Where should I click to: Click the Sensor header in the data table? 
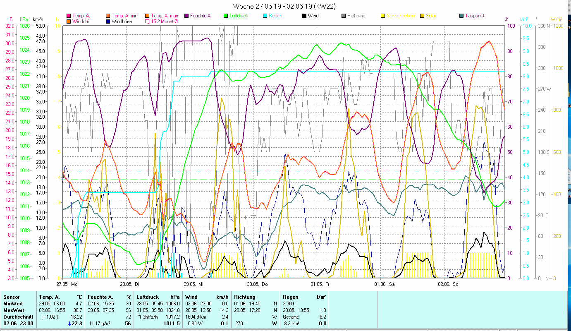(11, 297)
